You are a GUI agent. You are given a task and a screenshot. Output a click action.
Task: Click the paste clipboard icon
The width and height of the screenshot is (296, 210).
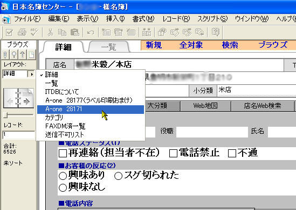point(75,32)
